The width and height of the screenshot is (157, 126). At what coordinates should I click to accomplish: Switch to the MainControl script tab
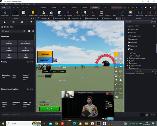(59, 19)
